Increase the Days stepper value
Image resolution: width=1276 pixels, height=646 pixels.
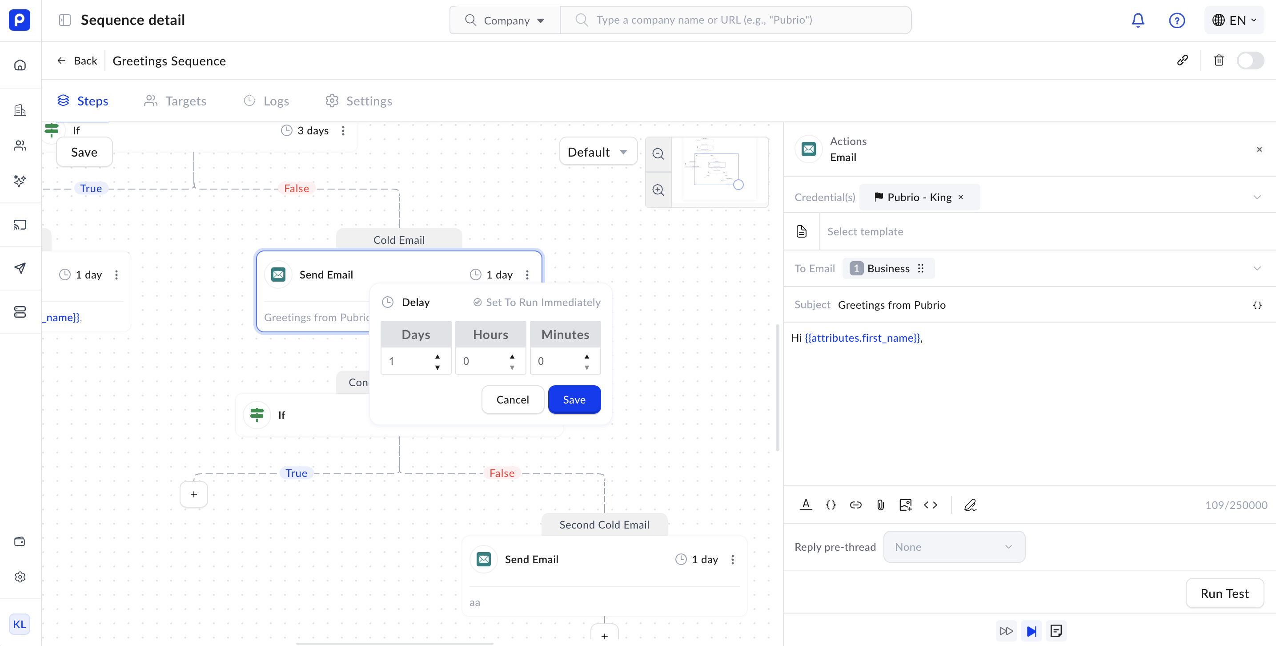point(437,356)
